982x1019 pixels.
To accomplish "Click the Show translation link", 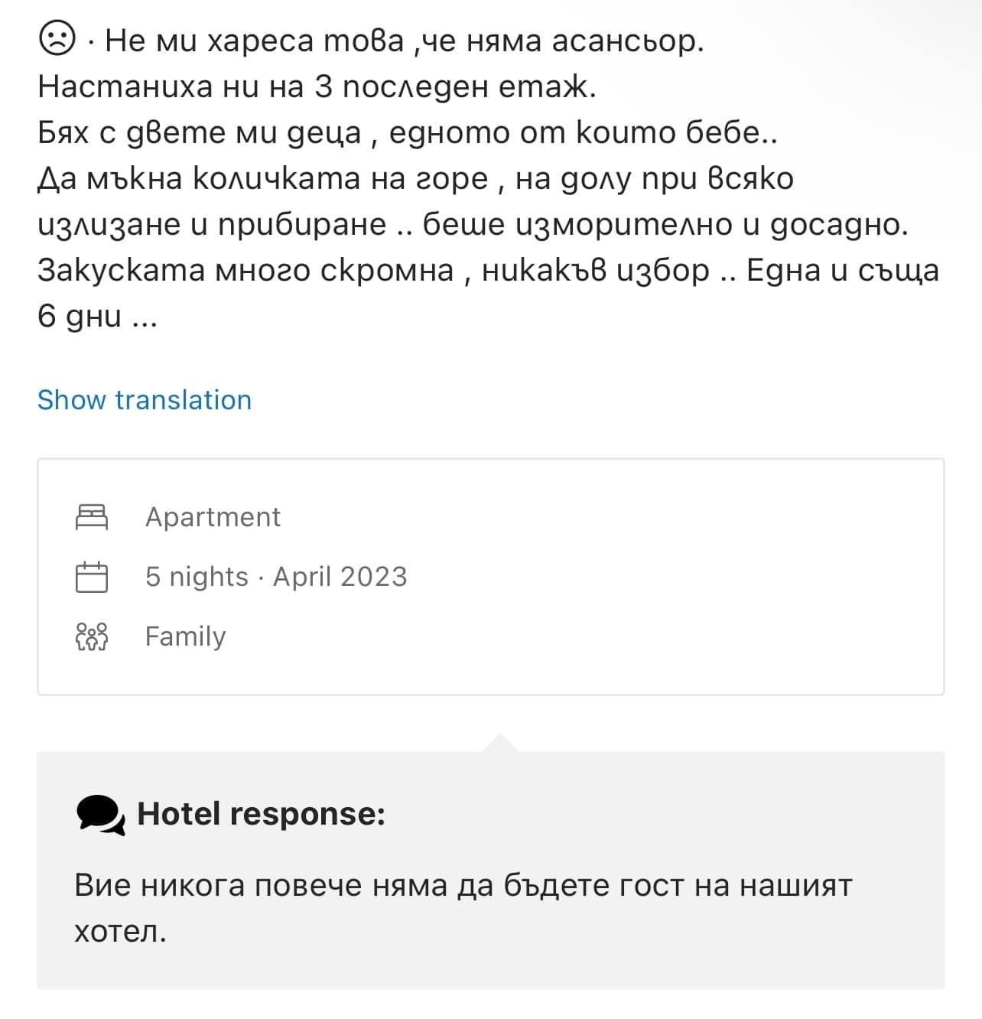I will point(145,400).
